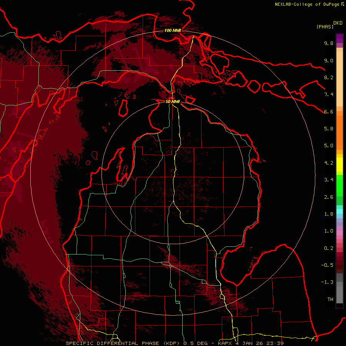Image resolution: width=346 pixels, height=346 pixels.
Task: Select the 1.0 legend value
Action: (329, 231)
